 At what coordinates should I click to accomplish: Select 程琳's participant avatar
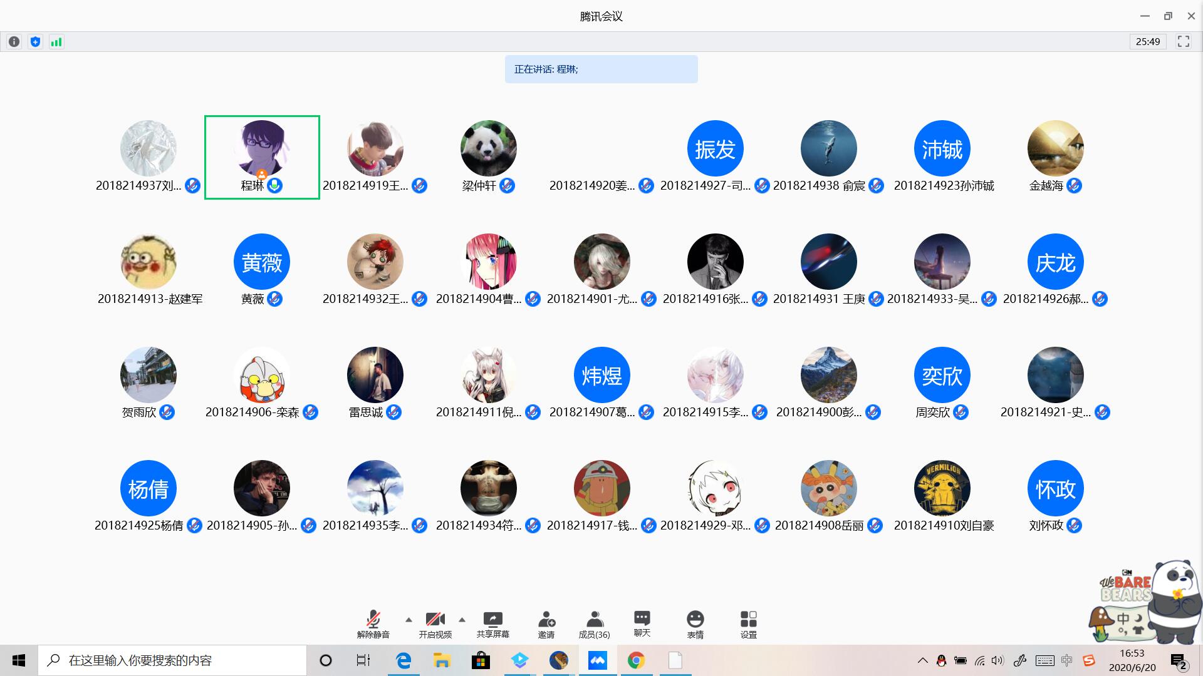[x=262, y=149]
